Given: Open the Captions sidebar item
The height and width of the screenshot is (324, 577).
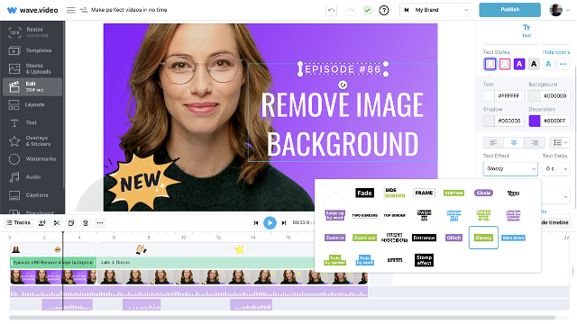Looking at the screenshot, I should click(x=32, y=195).
